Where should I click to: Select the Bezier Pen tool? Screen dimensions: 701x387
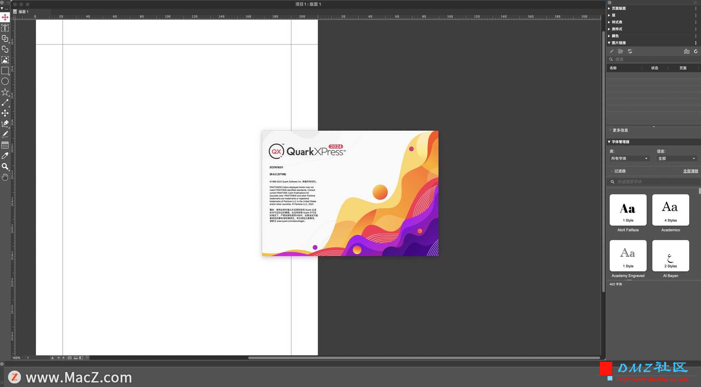coord(5,124)
